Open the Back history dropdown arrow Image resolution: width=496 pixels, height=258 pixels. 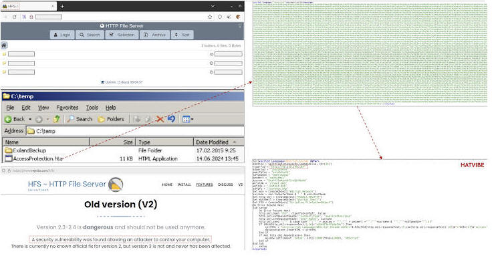coord(30,119)
